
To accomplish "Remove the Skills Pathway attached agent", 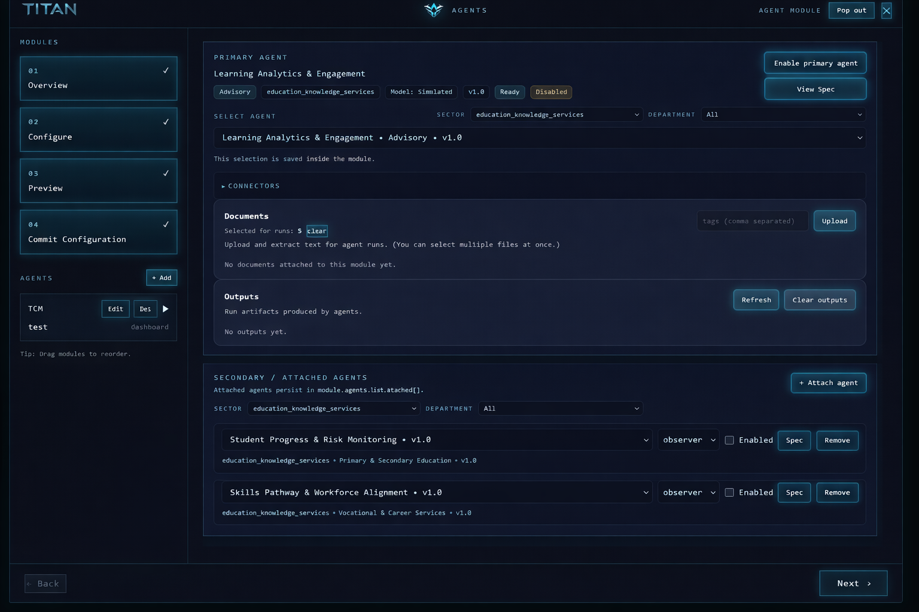I will click(836, 492).
